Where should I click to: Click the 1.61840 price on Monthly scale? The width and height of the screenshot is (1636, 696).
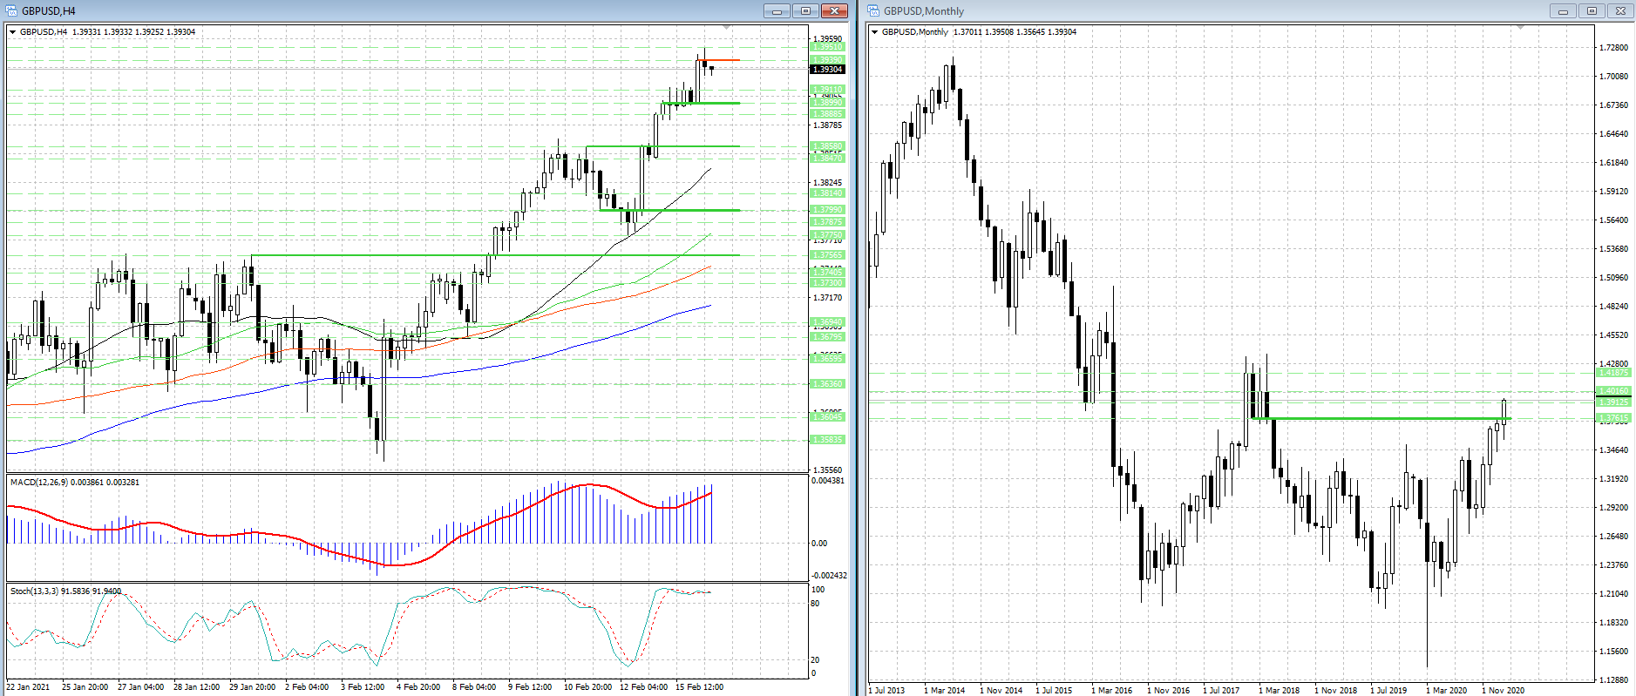click(x=1614, y=163)
